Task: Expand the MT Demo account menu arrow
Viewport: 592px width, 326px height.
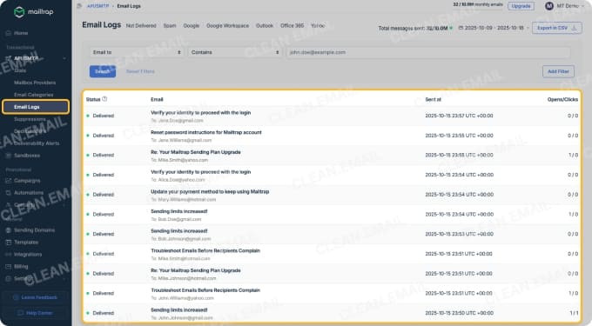Action: pos(583,6)
